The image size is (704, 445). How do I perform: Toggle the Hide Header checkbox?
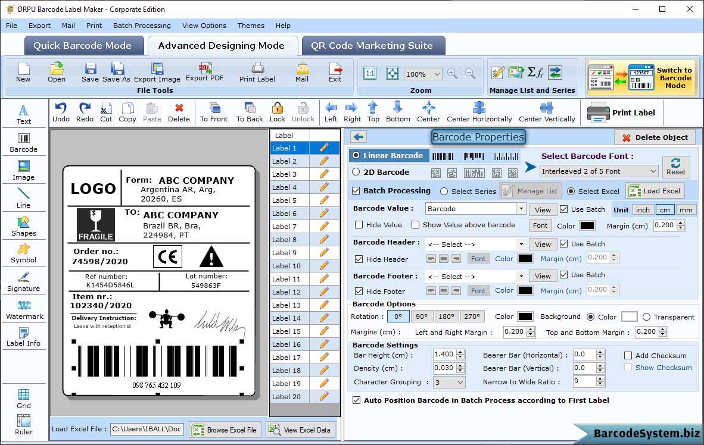tap(359, 259)
